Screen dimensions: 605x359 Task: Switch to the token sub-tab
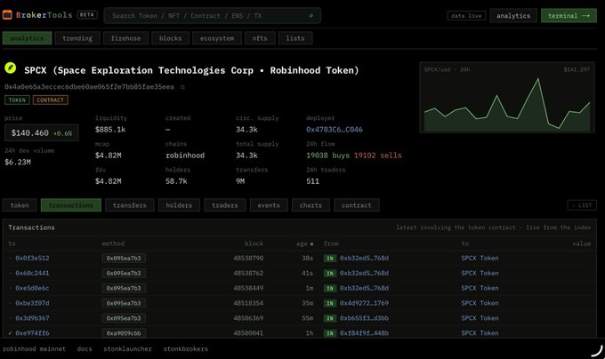(x=20, y=205)
